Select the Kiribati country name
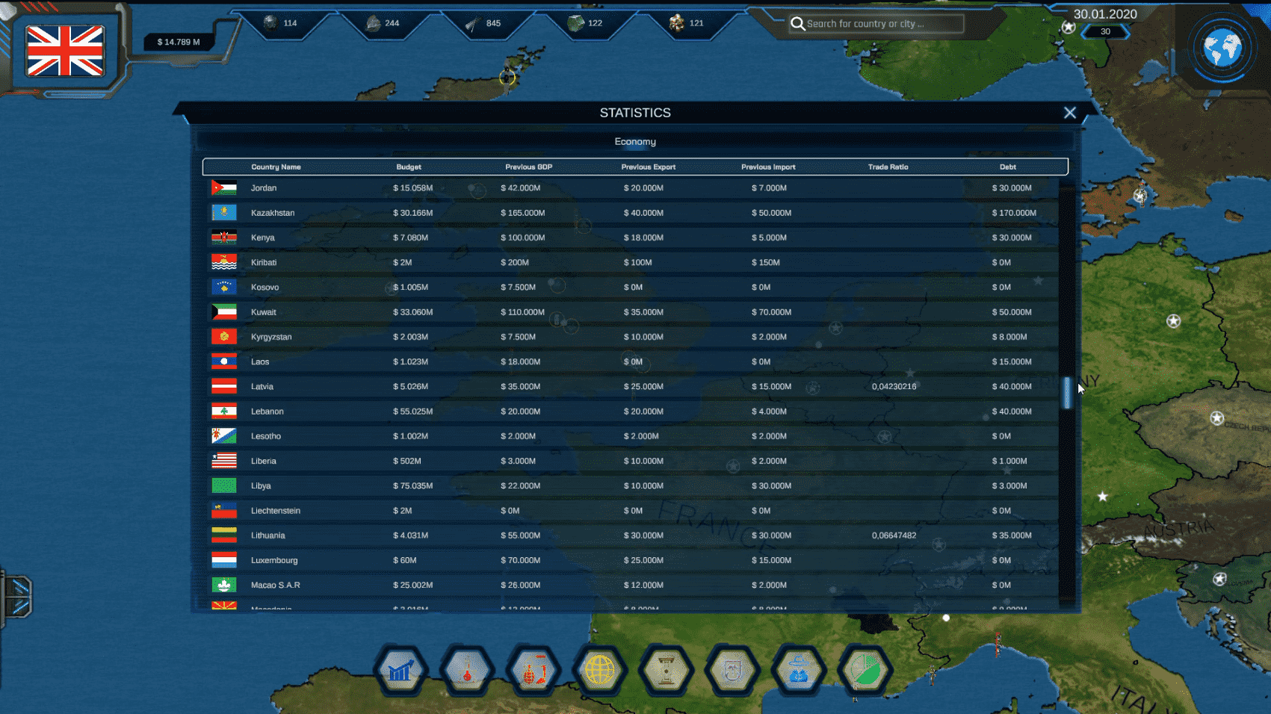The width and height of the screenshot is (1271, 714). (x=264, y=263)
